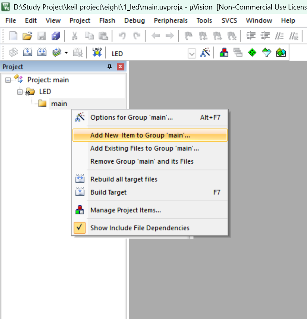Click the New file toolbar icon
Viewport: 307px width, 319px height.
tap(13, 36)
